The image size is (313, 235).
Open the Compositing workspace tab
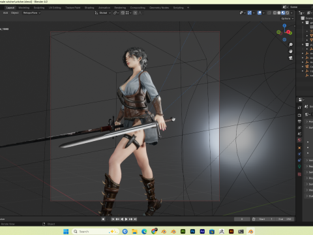[138, 8]
